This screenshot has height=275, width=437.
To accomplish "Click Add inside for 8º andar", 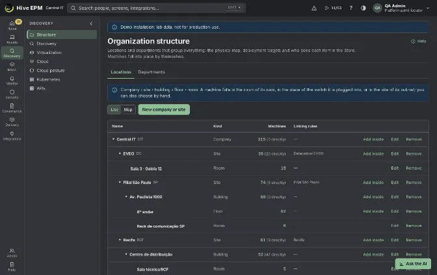I will (x=373, y=211).
